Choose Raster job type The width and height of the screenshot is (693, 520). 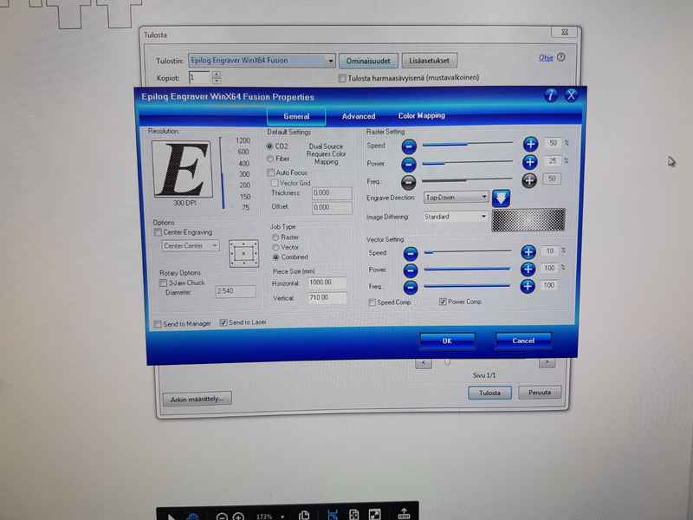[x=275, y=237]
